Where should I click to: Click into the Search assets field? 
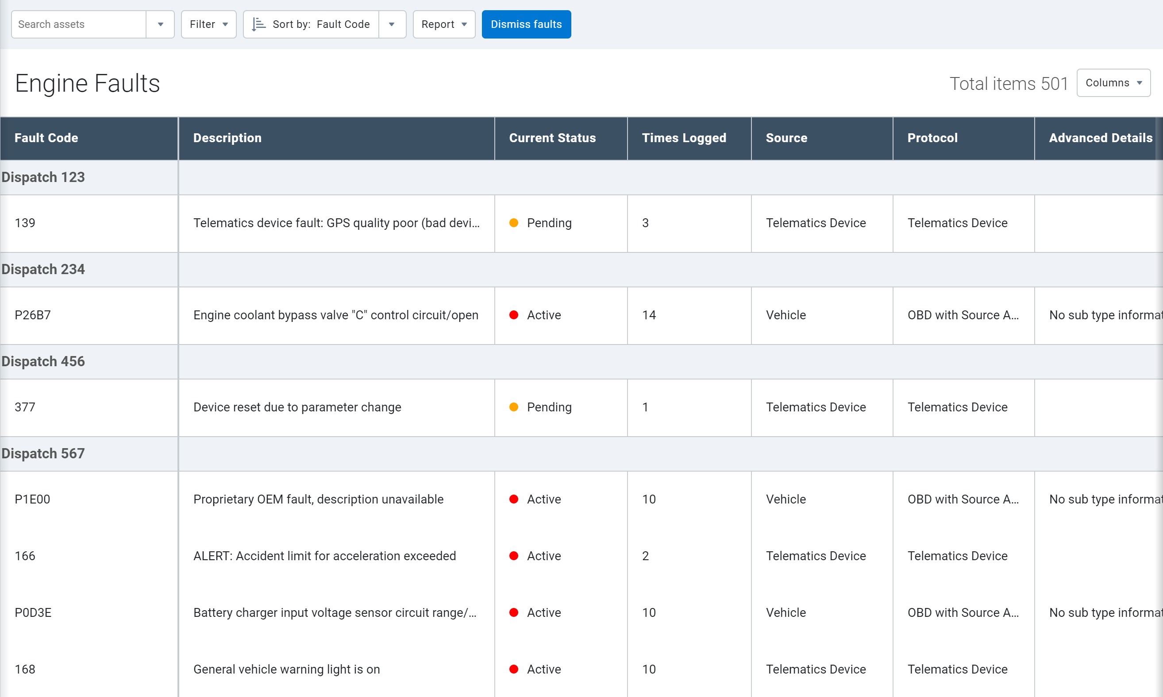(x=79, y=24)
